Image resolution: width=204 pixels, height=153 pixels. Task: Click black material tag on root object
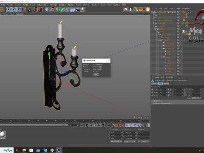click(190, 12)
